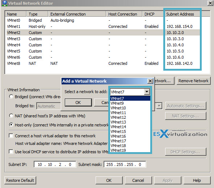
Task: Sort by the DHCP column header
Action: click(153, 14)
